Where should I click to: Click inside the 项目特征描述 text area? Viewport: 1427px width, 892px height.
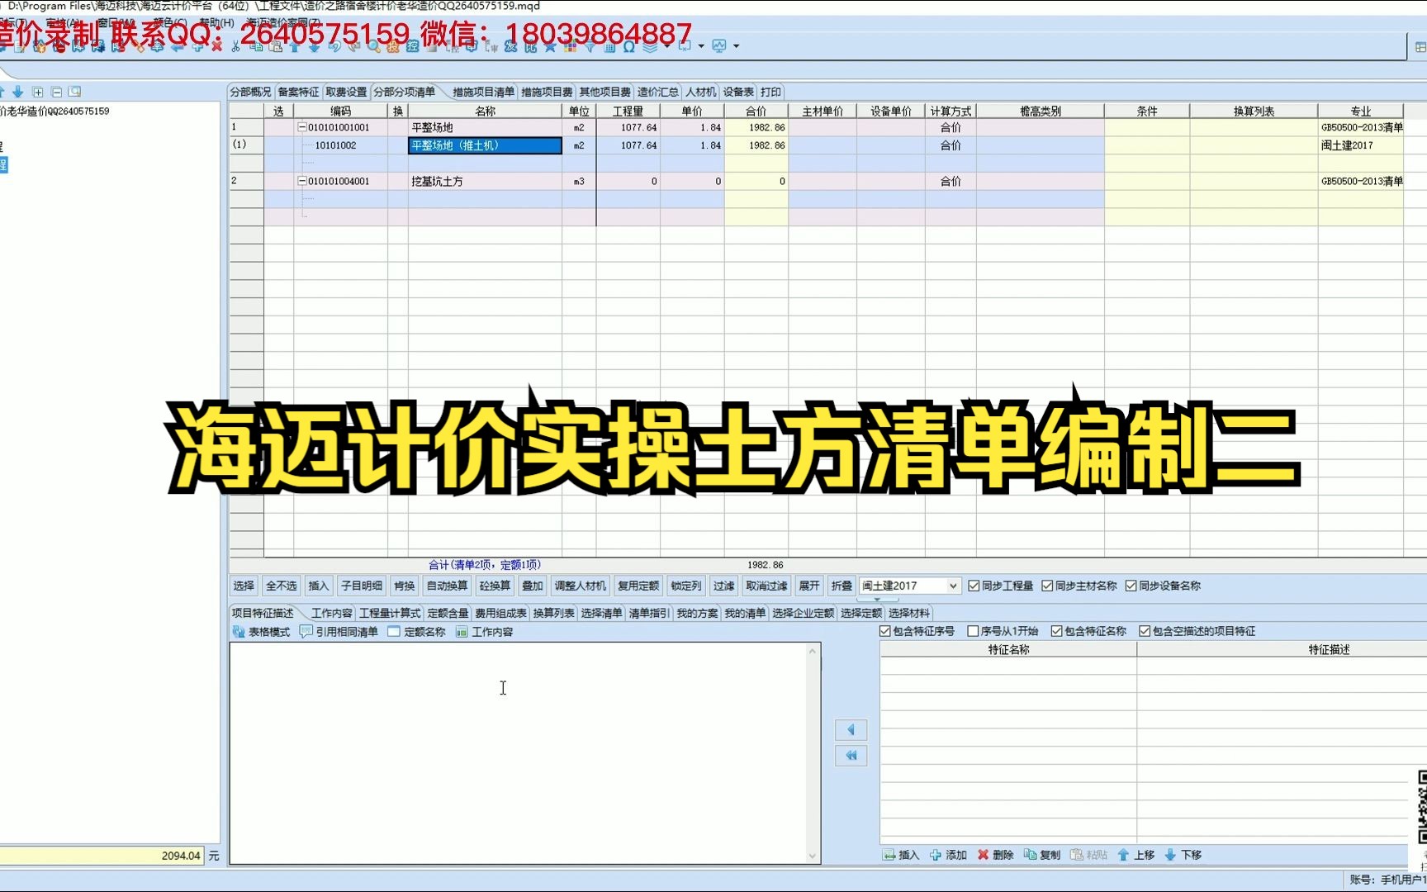click(518, 753)
